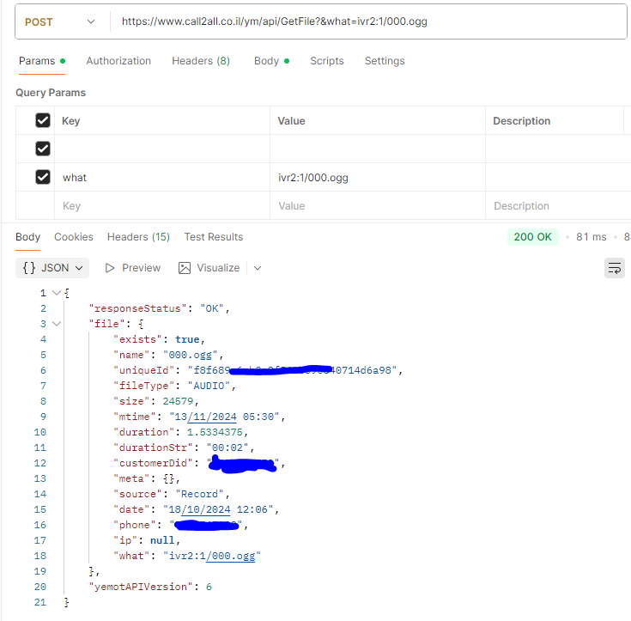
Task: Open the POST method dropdown
Action: [60, 21]
